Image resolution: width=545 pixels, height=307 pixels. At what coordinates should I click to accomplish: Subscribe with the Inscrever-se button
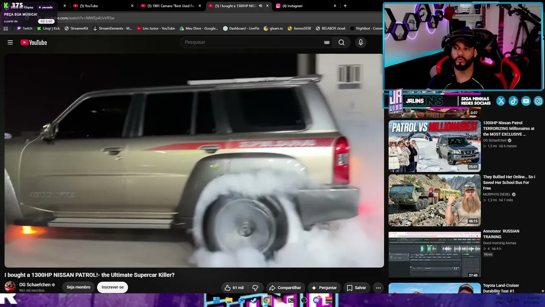112,287
